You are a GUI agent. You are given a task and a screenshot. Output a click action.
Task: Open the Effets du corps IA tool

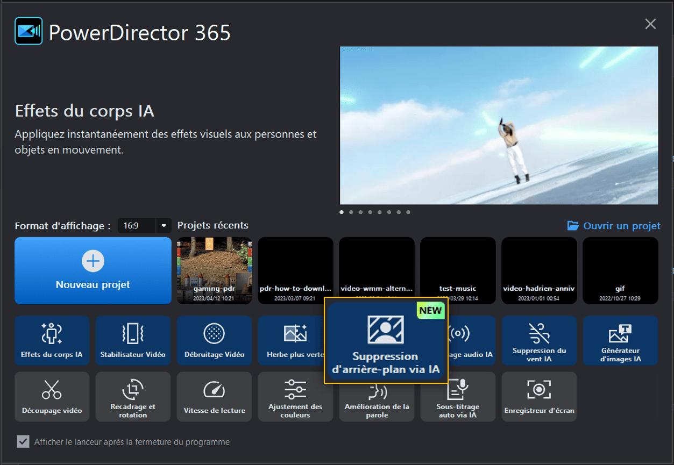click(x=52, y=340)
